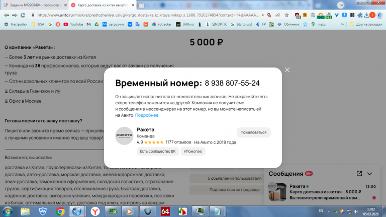Open the Ракета chat in Сообщения
386x217 pixels.
tap(322, 192)
